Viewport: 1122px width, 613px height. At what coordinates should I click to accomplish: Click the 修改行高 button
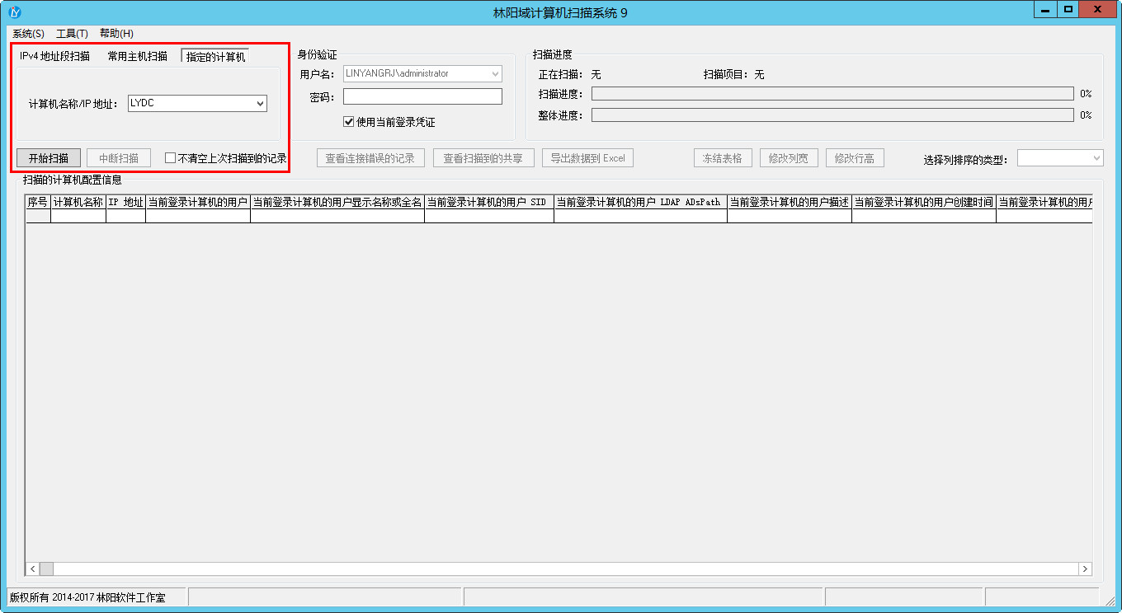(x=855, y=158)
